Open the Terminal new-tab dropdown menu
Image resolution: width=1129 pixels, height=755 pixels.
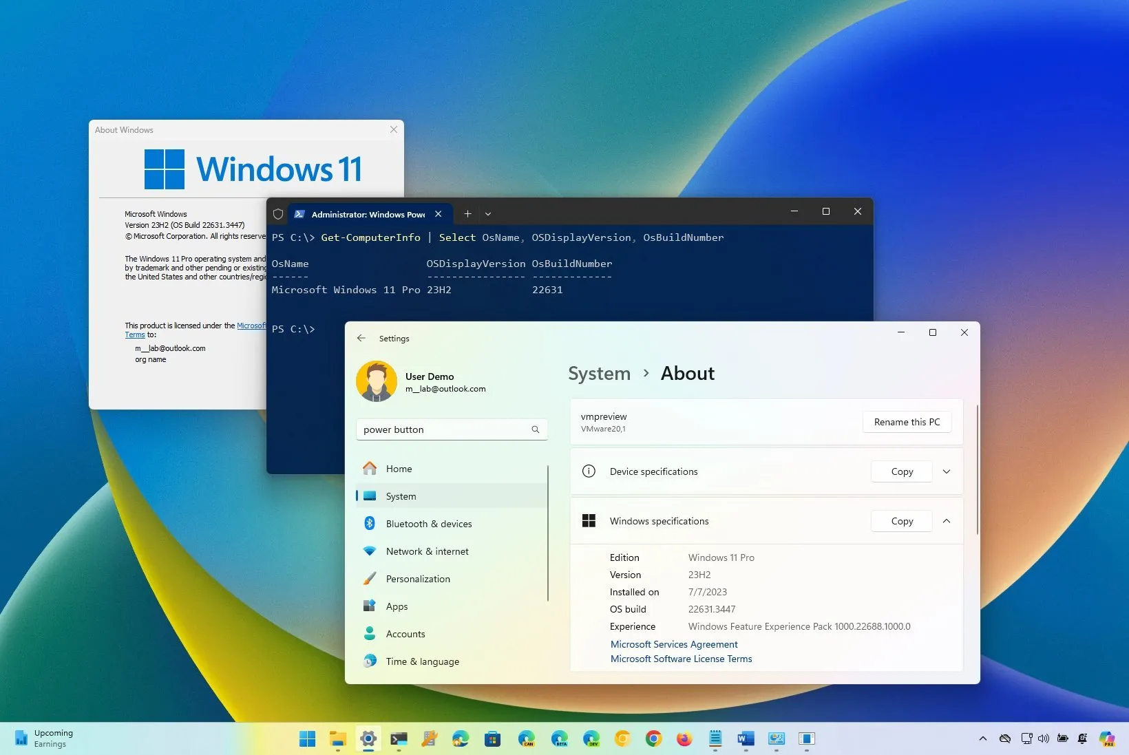(488, 214)
